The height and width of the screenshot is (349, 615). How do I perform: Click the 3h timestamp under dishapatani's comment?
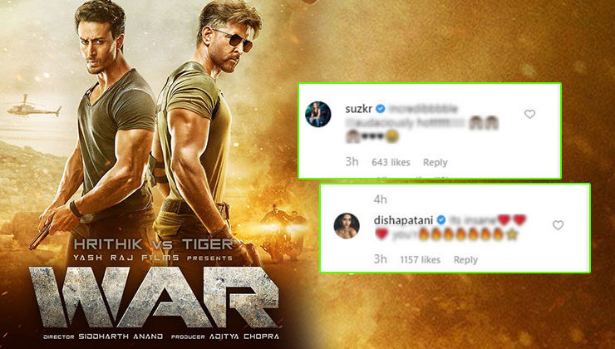pos(380,258)
